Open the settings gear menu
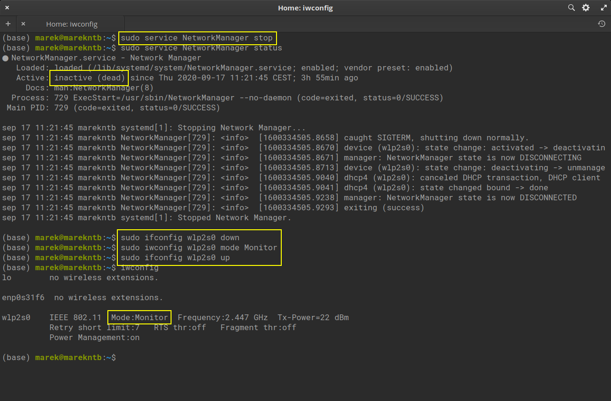 click(586, 8)
